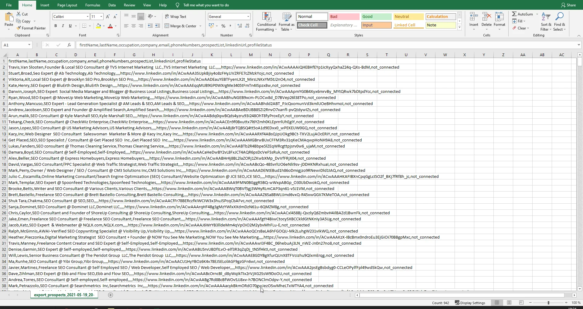This screenshot has height=309, width=583.
Task: Apply the Good cell style
Action: (x=376, y=16)
